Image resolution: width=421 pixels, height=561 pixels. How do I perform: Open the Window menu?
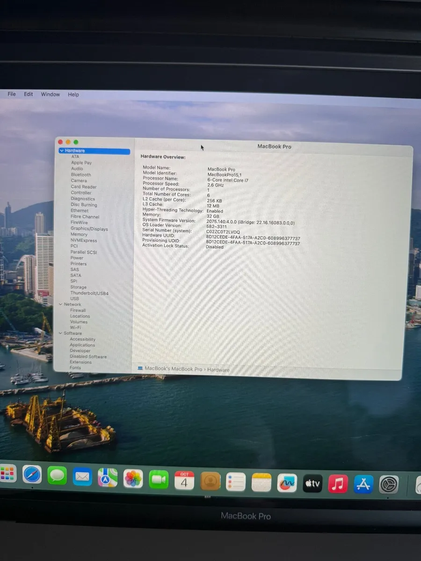click(50, 94)
